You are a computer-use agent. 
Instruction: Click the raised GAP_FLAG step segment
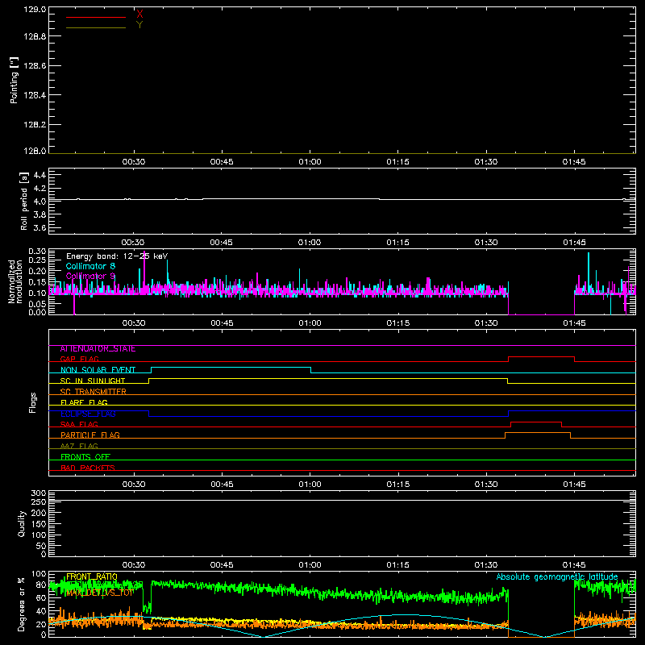[x=541, y=356]
